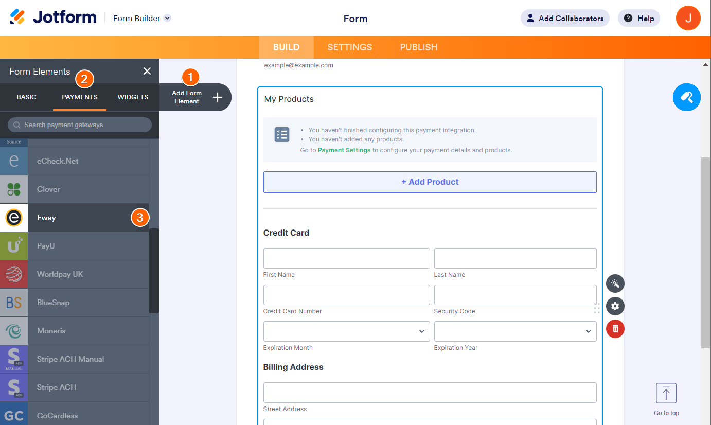Select the Stripe ACH Manual gateway icon
This screenshot has width=711, height=425.
(14, 359)
